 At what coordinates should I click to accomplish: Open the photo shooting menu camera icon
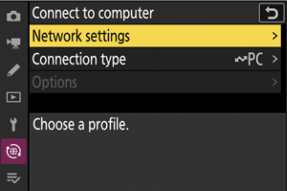coord(14,16)
